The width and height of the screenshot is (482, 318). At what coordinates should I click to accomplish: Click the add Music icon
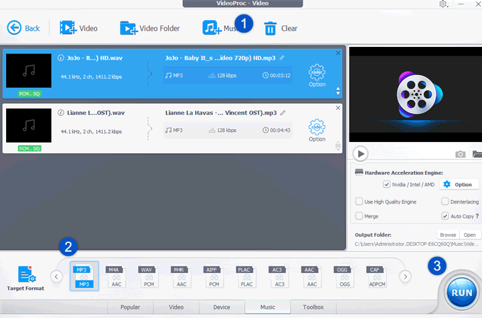coord(212,28)
